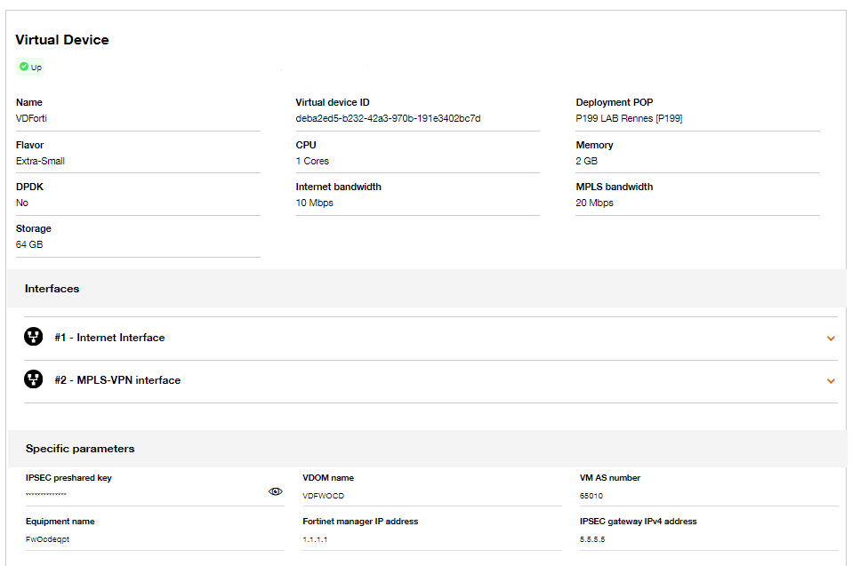The width and height of the screenshot is (860, 566).
Task: Click the IPSEC preshared key label
Action: coord(68,478)
